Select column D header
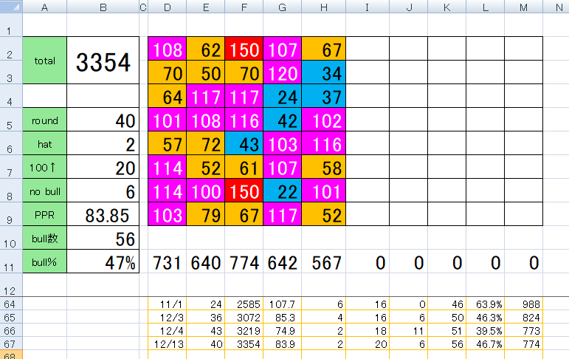Viewport: 569px width, 359px height. click(168, 7)
